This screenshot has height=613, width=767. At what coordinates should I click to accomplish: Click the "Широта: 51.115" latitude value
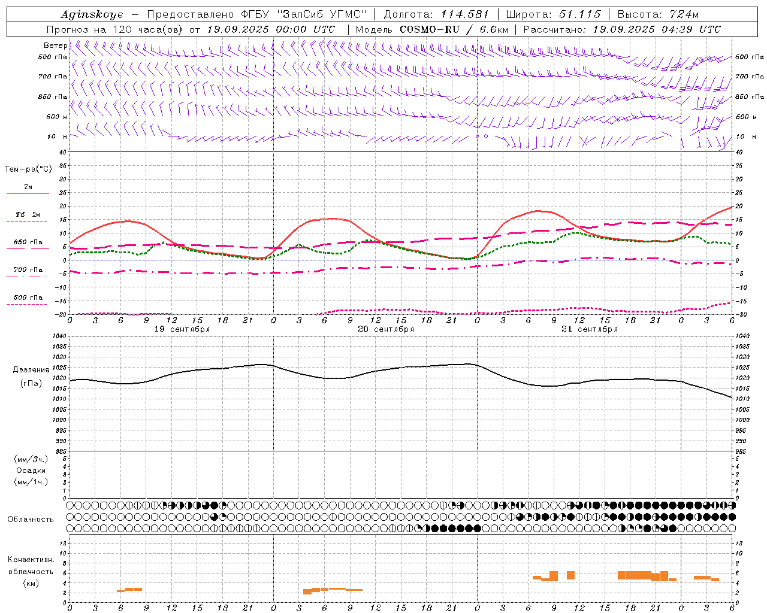(553, 14)
